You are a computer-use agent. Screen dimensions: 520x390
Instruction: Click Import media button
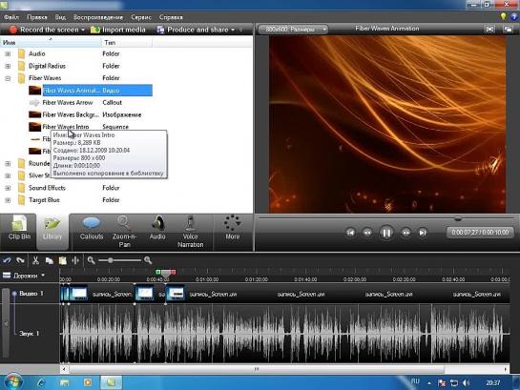tap(118, 30)
